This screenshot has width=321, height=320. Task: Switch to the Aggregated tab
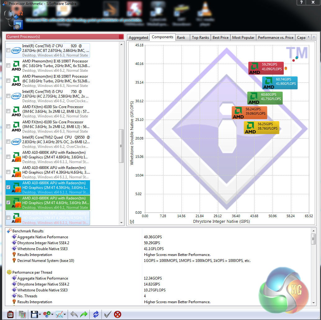click(138, 38)
